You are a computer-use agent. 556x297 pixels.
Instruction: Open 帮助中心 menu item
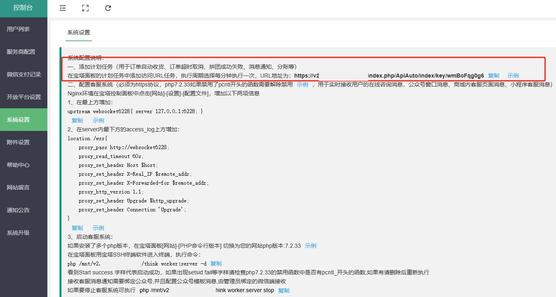[18, 165]
